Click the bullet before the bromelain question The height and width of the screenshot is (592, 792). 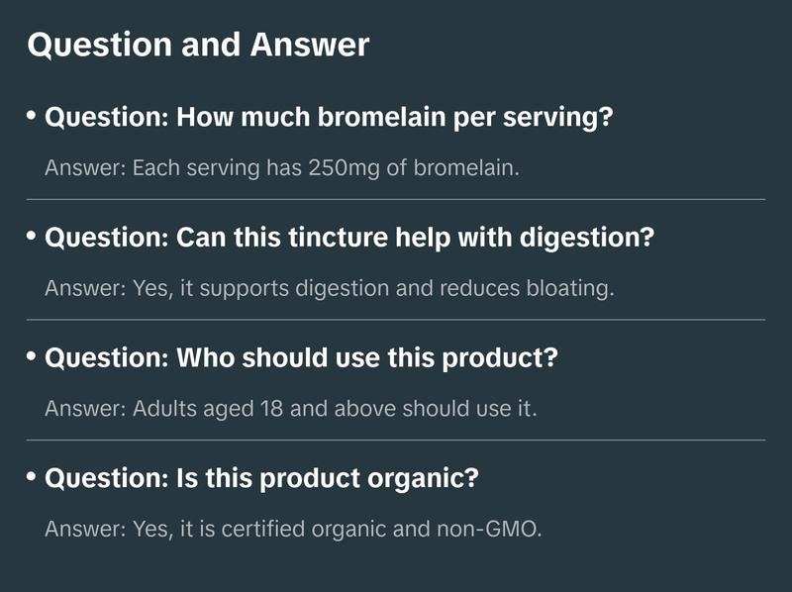[32, 116]
